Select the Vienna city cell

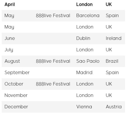point(84,107)
